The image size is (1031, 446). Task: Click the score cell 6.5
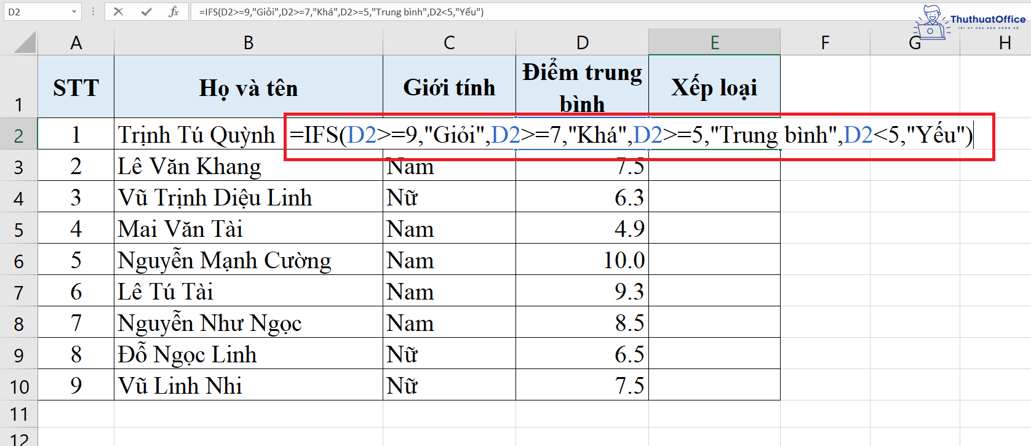click(582, 354)
